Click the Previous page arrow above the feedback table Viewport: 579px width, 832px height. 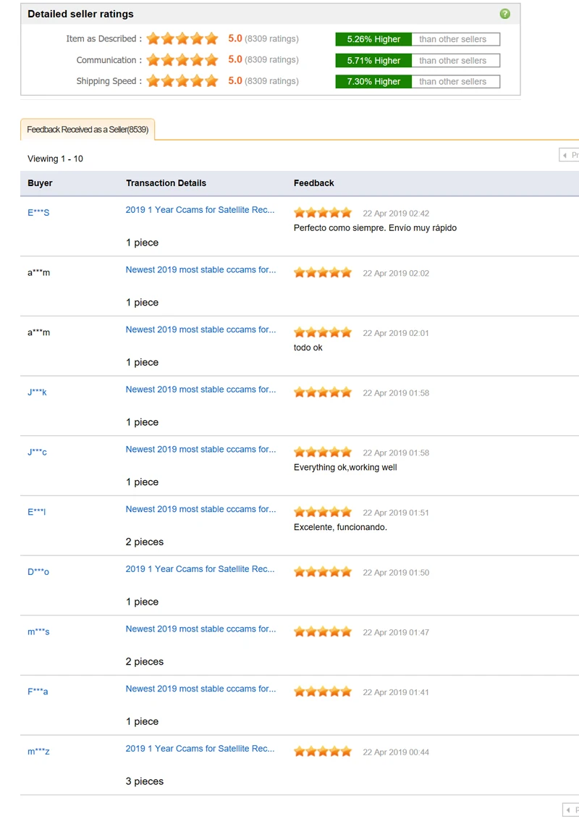570,155
